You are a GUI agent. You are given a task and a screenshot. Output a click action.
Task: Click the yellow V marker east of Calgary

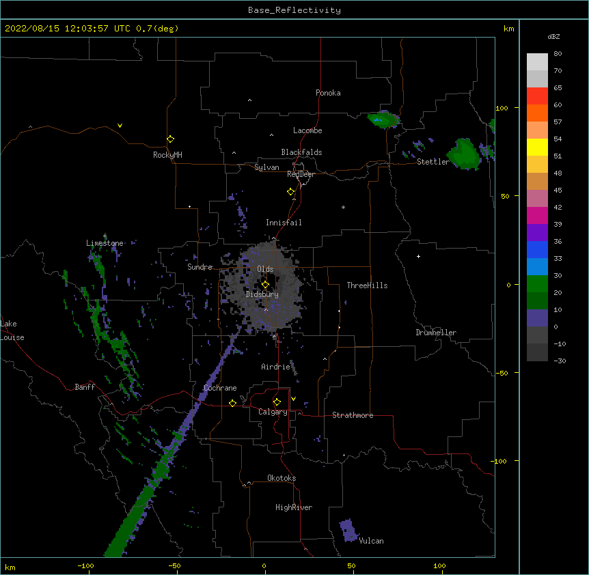click(293, 399)
